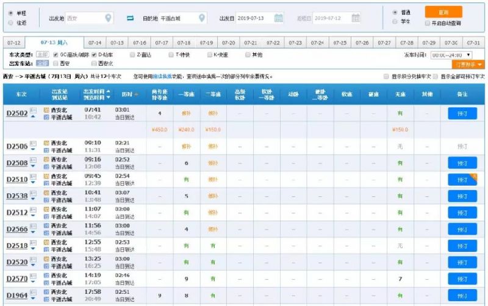488x306 pixels.
Task: Open the stop info icon for D2566
Action: pos(33,226)
